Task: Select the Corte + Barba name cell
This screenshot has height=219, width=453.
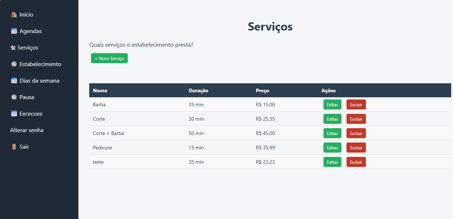Action: pyautogui.click(x=108, y=133)
